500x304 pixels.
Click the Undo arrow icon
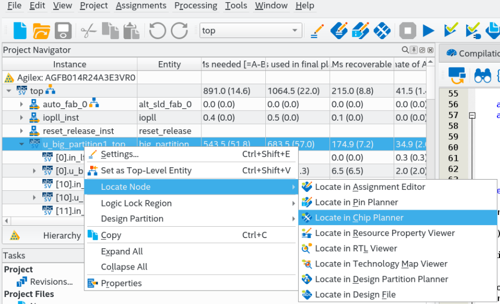coord(157,31)
